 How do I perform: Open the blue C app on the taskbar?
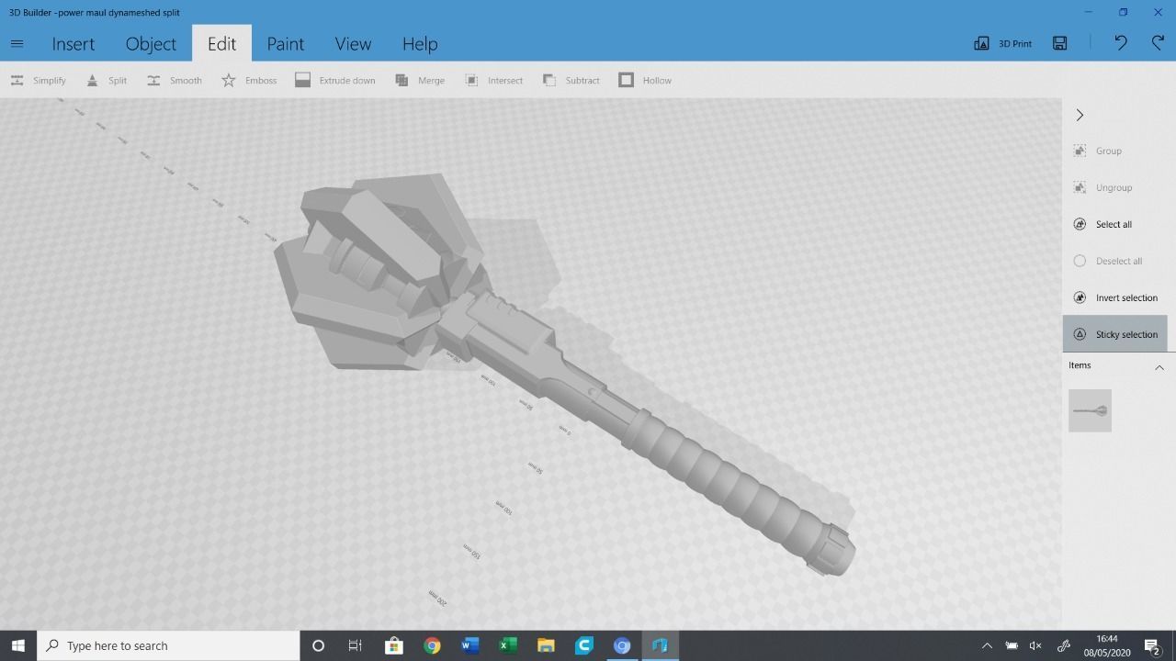(x=583, y=645)
